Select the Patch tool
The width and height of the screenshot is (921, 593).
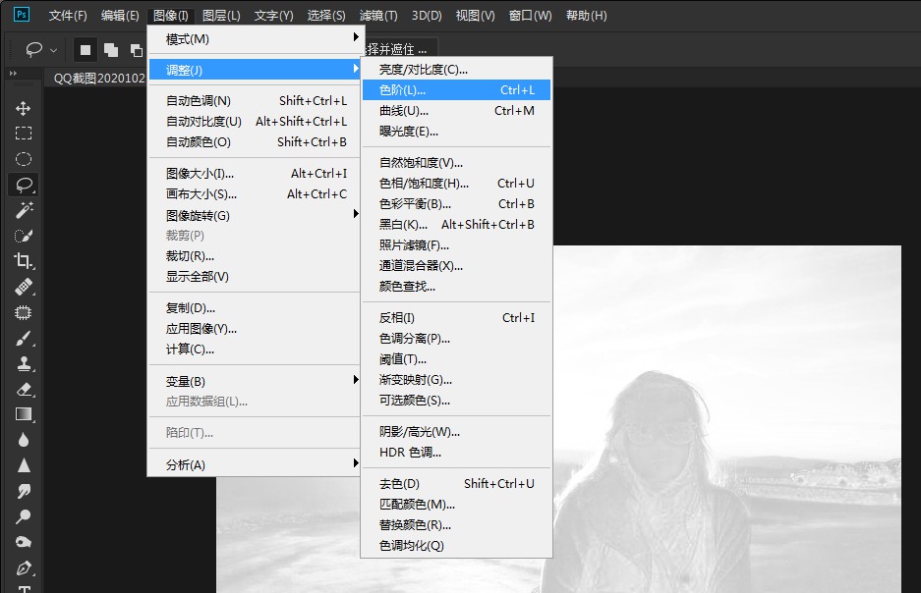tap(24, 312)
